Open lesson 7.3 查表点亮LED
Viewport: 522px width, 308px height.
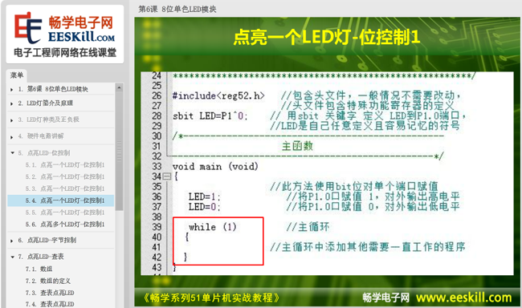[x=50, y=293]
